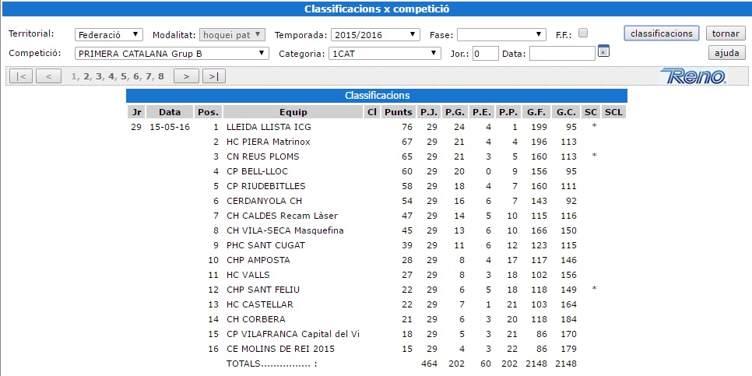Select page 8 in pagination
Viewport: 752px width, 376px height.
click(x=161, y=76)
